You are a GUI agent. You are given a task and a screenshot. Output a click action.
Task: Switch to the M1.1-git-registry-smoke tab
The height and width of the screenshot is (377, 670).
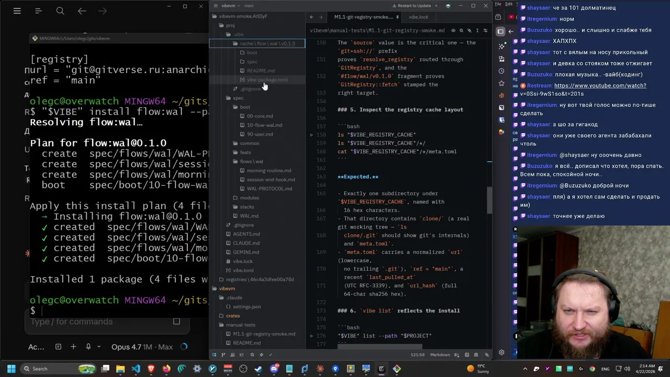pyautogui.click(x=363, y=17)
